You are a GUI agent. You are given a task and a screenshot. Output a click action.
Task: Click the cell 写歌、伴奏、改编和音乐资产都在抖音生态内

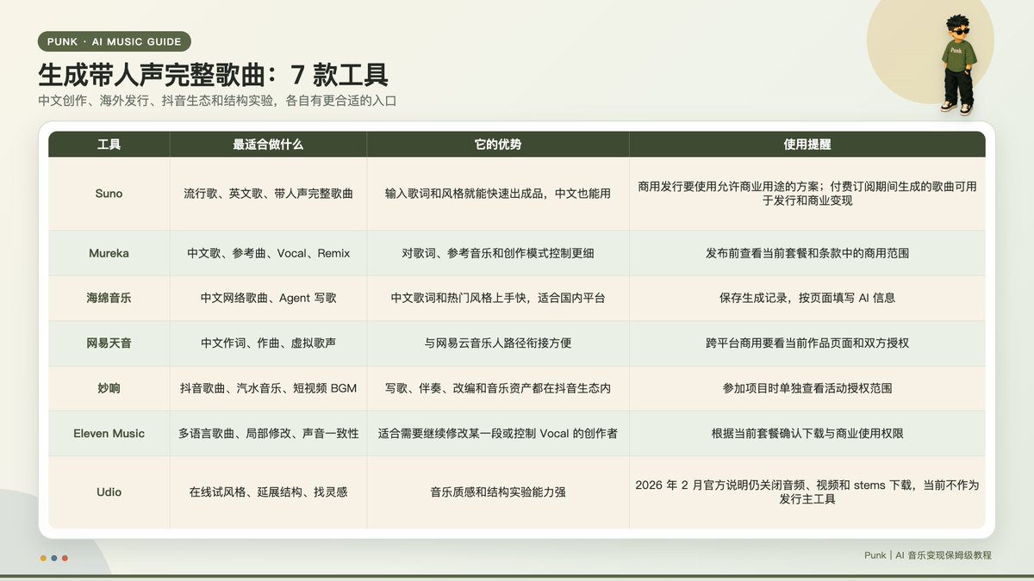(x=498, y=388)
